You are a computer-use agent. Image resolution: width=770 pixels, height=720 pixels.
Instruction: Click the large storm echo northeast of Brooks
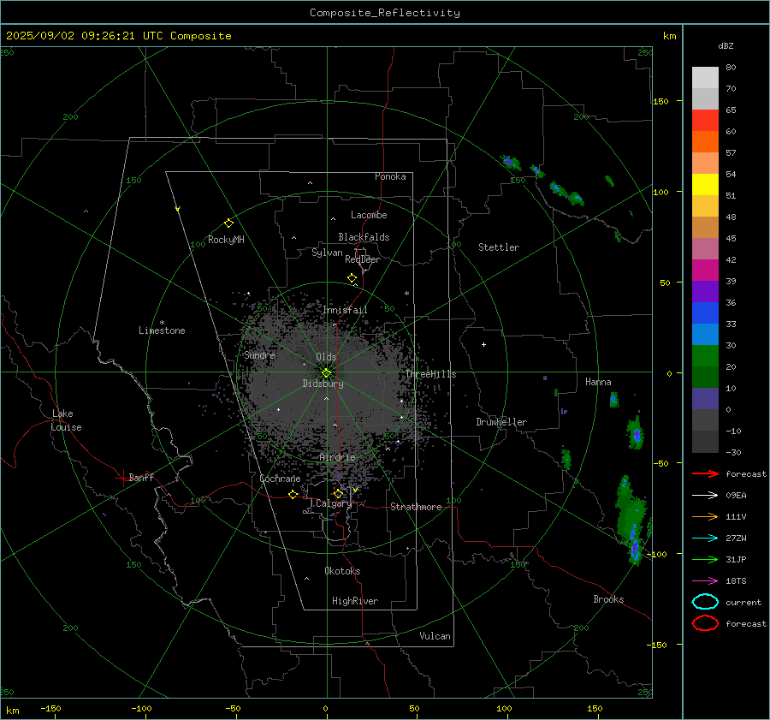pyautogui.click(x=633, y=521)
